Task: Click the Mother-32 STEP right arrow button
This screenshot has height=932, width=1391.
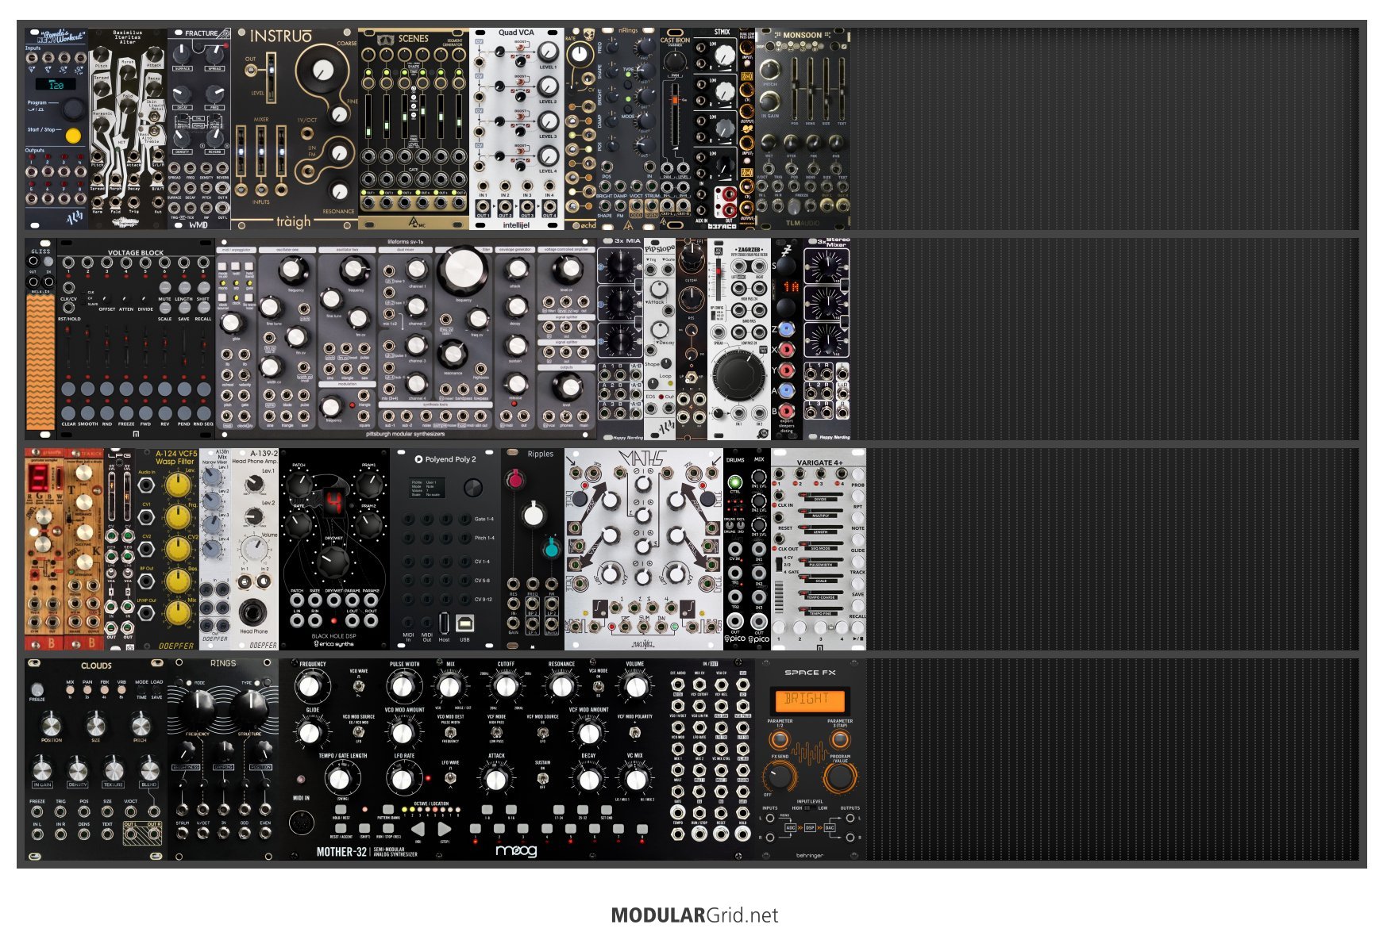Action: click(x=444, y=830)
